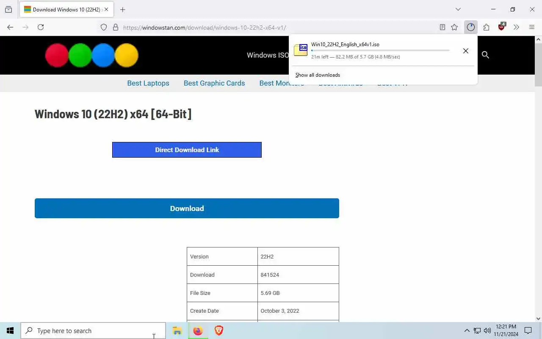Image resolution: width=542 pixels, height=339 pixels.
Task: Switch to Firefox in taskbar
Action: click(x=198, y=331)
